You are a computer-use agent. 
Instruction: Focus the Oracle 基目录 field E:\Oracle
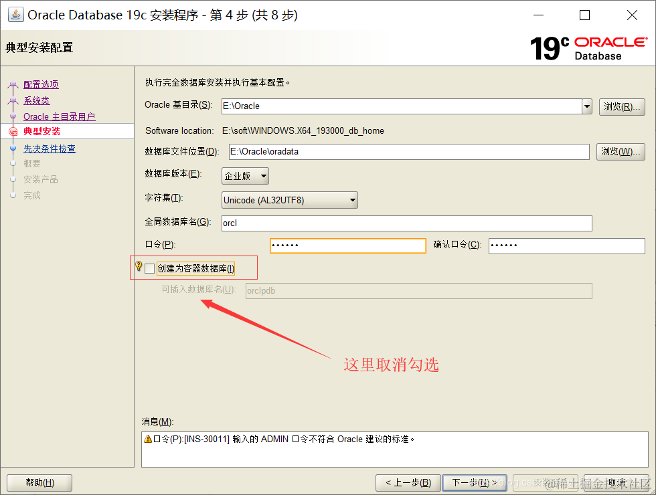pos(402,106)
